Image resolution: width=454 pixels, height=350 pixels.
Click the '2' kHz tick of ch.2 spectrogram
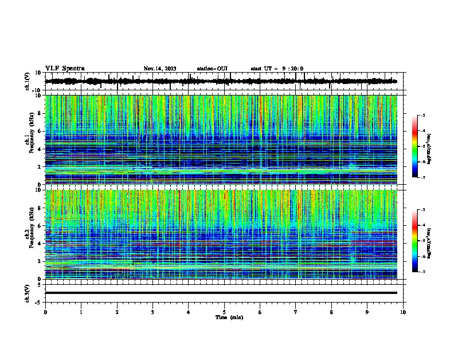[x=40, y=261]
